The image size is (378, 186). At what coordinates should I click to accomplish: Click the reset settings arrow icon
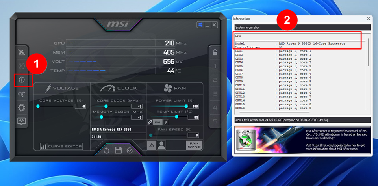click(x=106, y=150)
